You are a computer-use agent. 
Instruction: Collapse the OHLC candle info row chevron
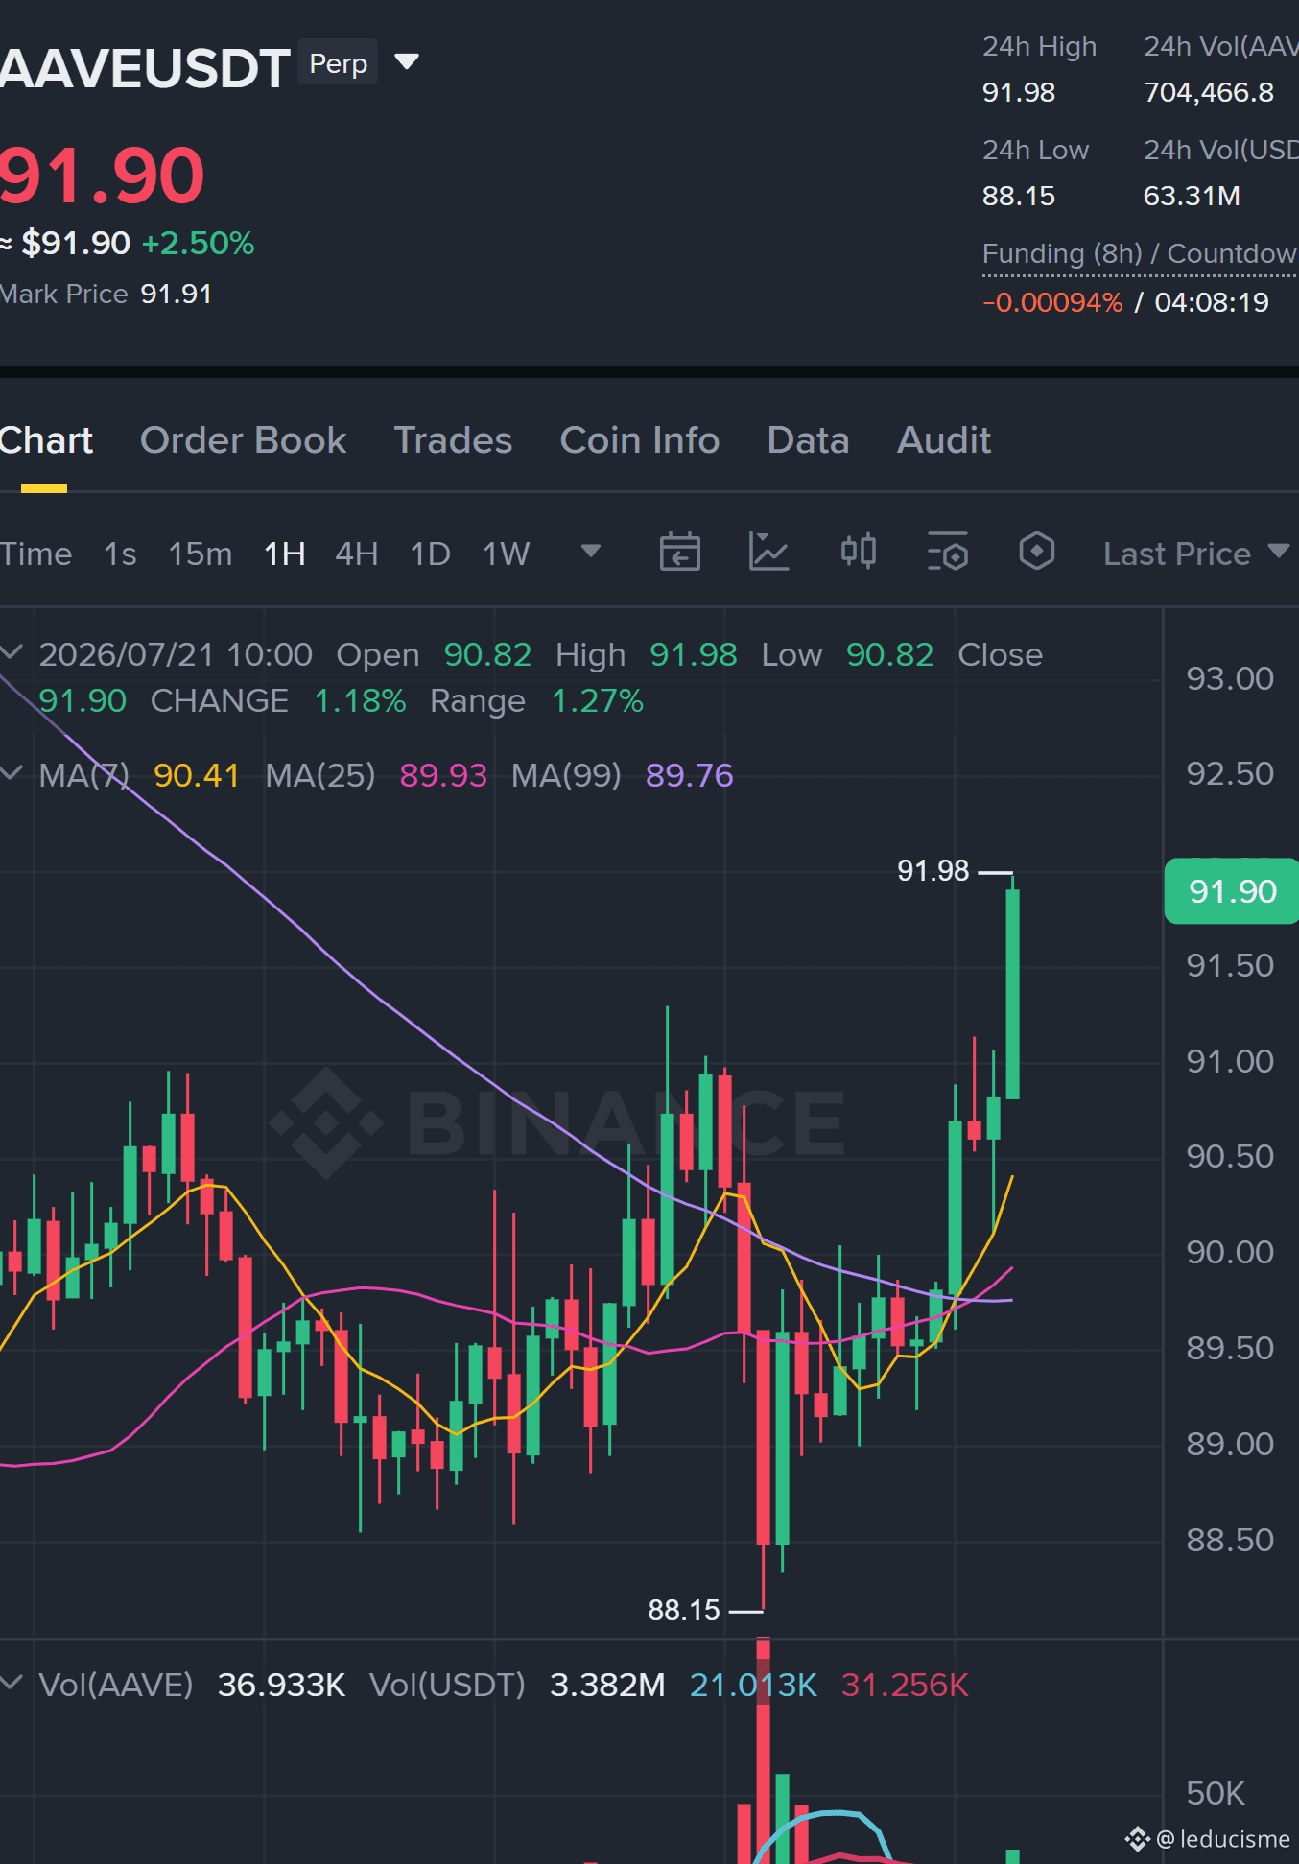12,652
